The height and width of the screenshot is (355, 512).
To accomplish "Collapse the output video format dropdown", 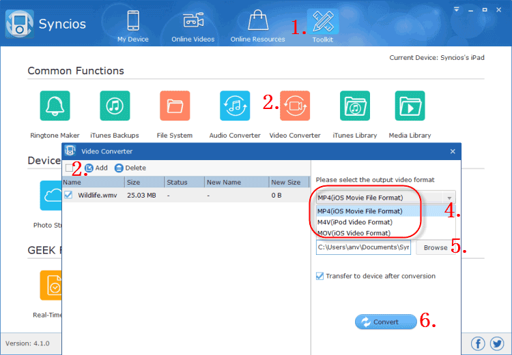I will (449, 198).
